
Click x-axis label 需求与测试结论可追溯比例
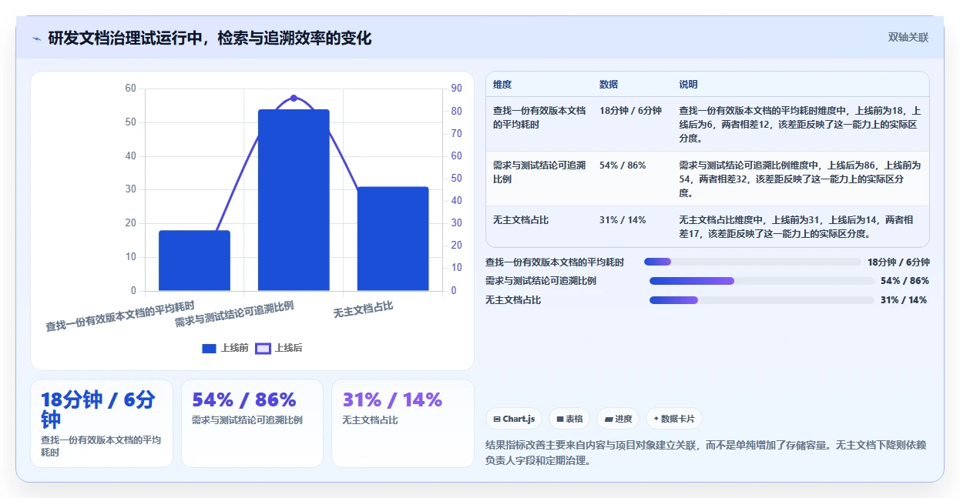tap(234, 315)
